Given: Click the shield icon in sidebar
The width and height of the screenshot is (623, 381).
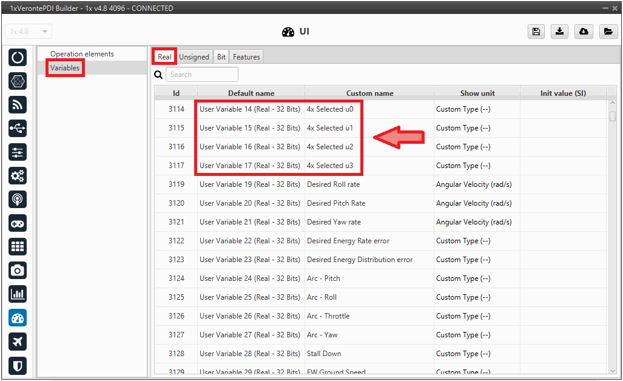Looking at the screenshot, I should click(18, 365).
